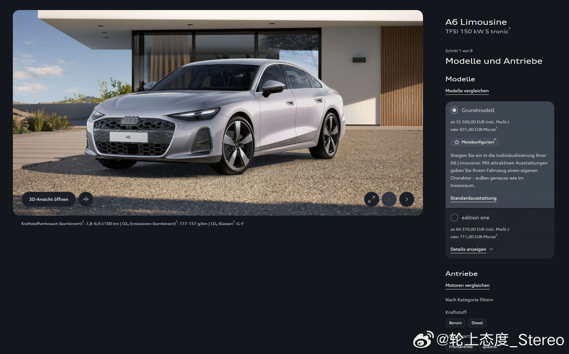Filter engines by Benzin
Image resolution: width=569 pixels, height=354 pixels.
tap(455, 323)
